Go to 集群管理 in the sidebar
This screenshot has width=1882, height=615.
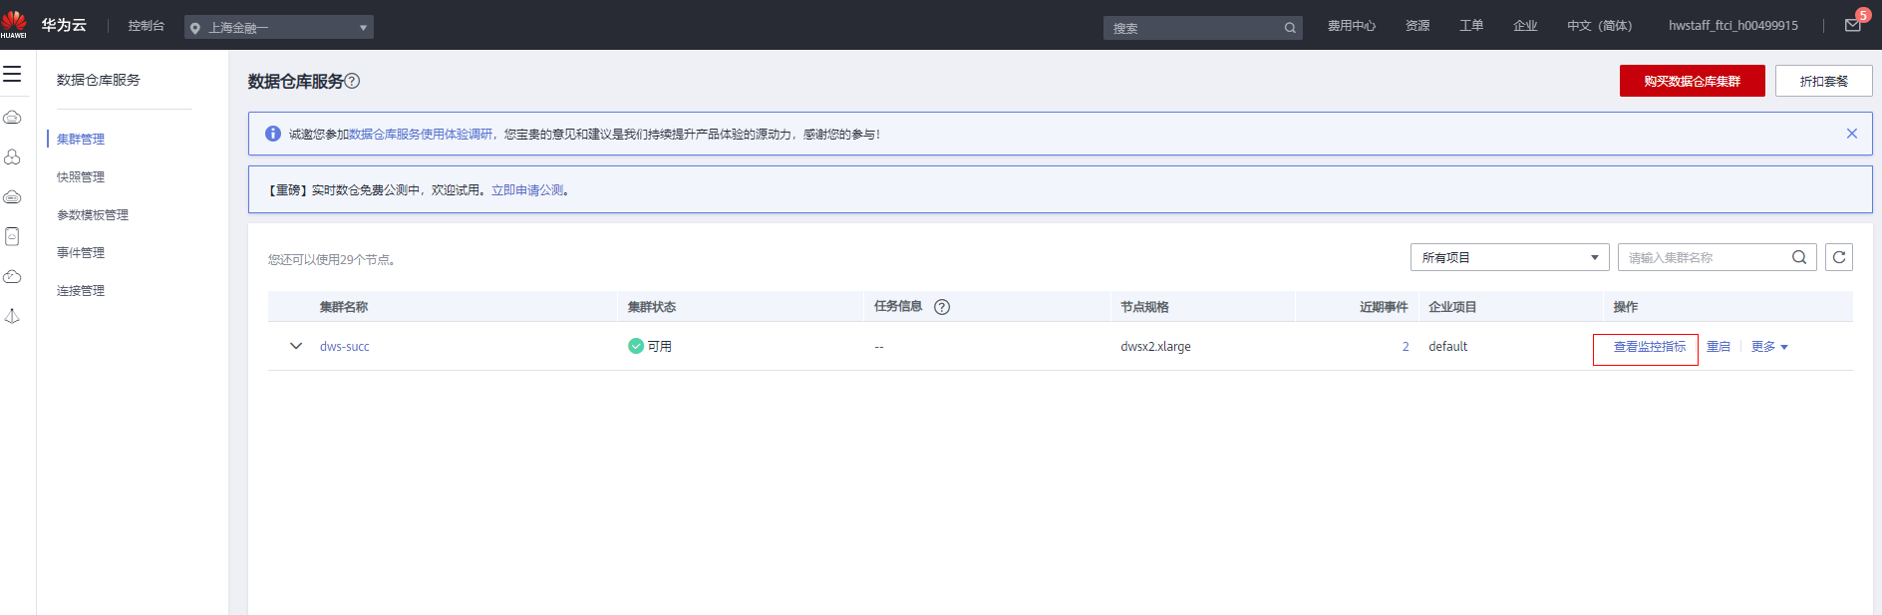pyautogui.click(x=81, y=140)
